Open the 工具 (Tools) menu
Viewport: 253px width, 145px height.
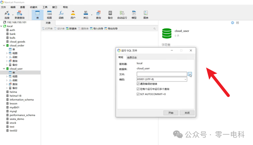[45, 7]
